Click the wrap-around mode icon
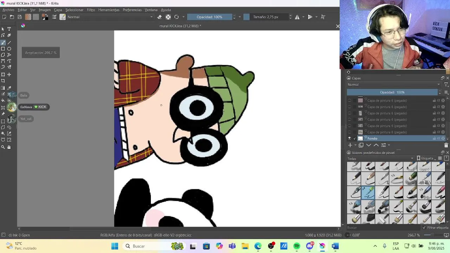The image size is (450, 253). tap(323, 17)
